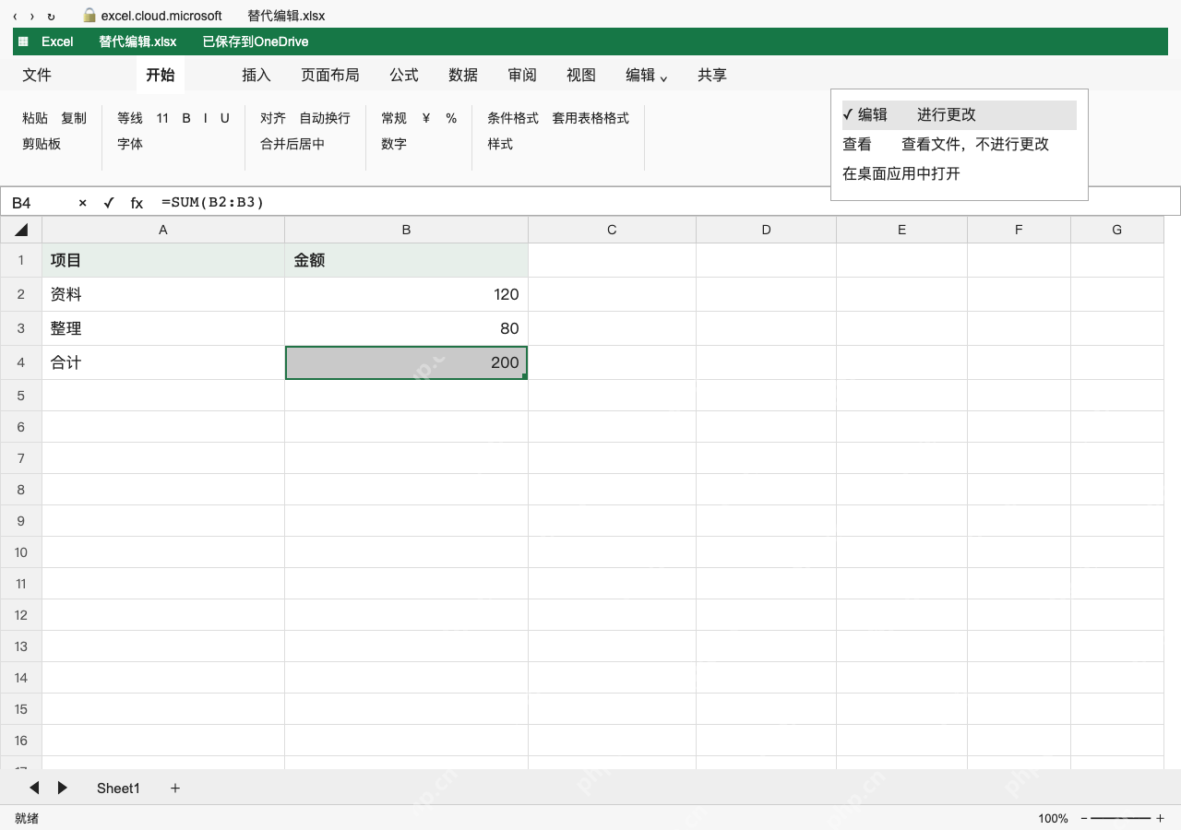
Task: Click the browser forward arrow
Action: tap(32, 17)
